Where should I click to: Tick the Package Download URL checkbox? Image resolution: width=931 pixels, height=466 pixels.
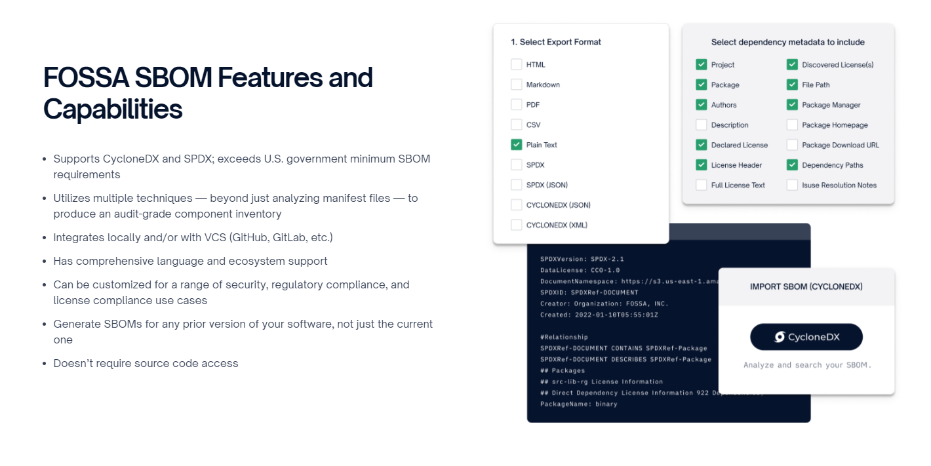(x=792, y=145)
